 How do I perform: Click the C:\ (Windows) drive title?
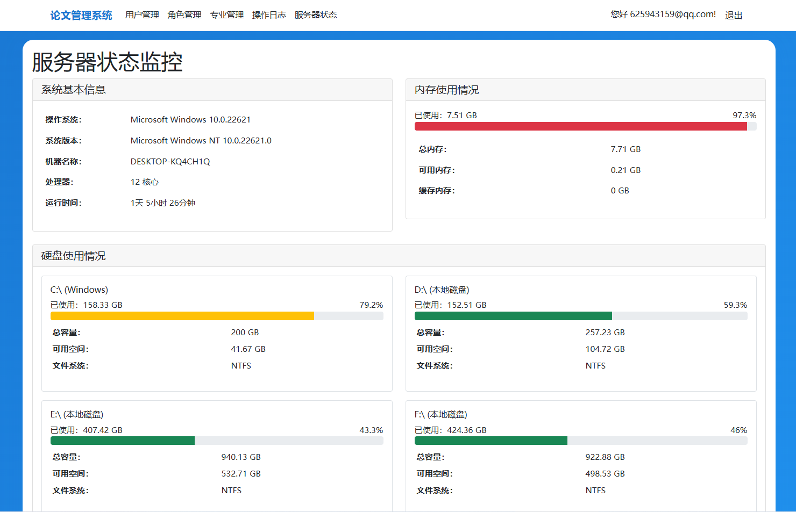[79, 290]
